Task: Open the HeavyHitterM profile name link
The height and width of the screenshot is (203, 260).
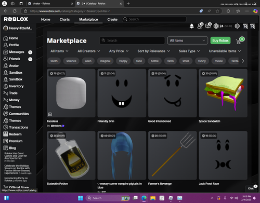Action: [x=20, y=28]
